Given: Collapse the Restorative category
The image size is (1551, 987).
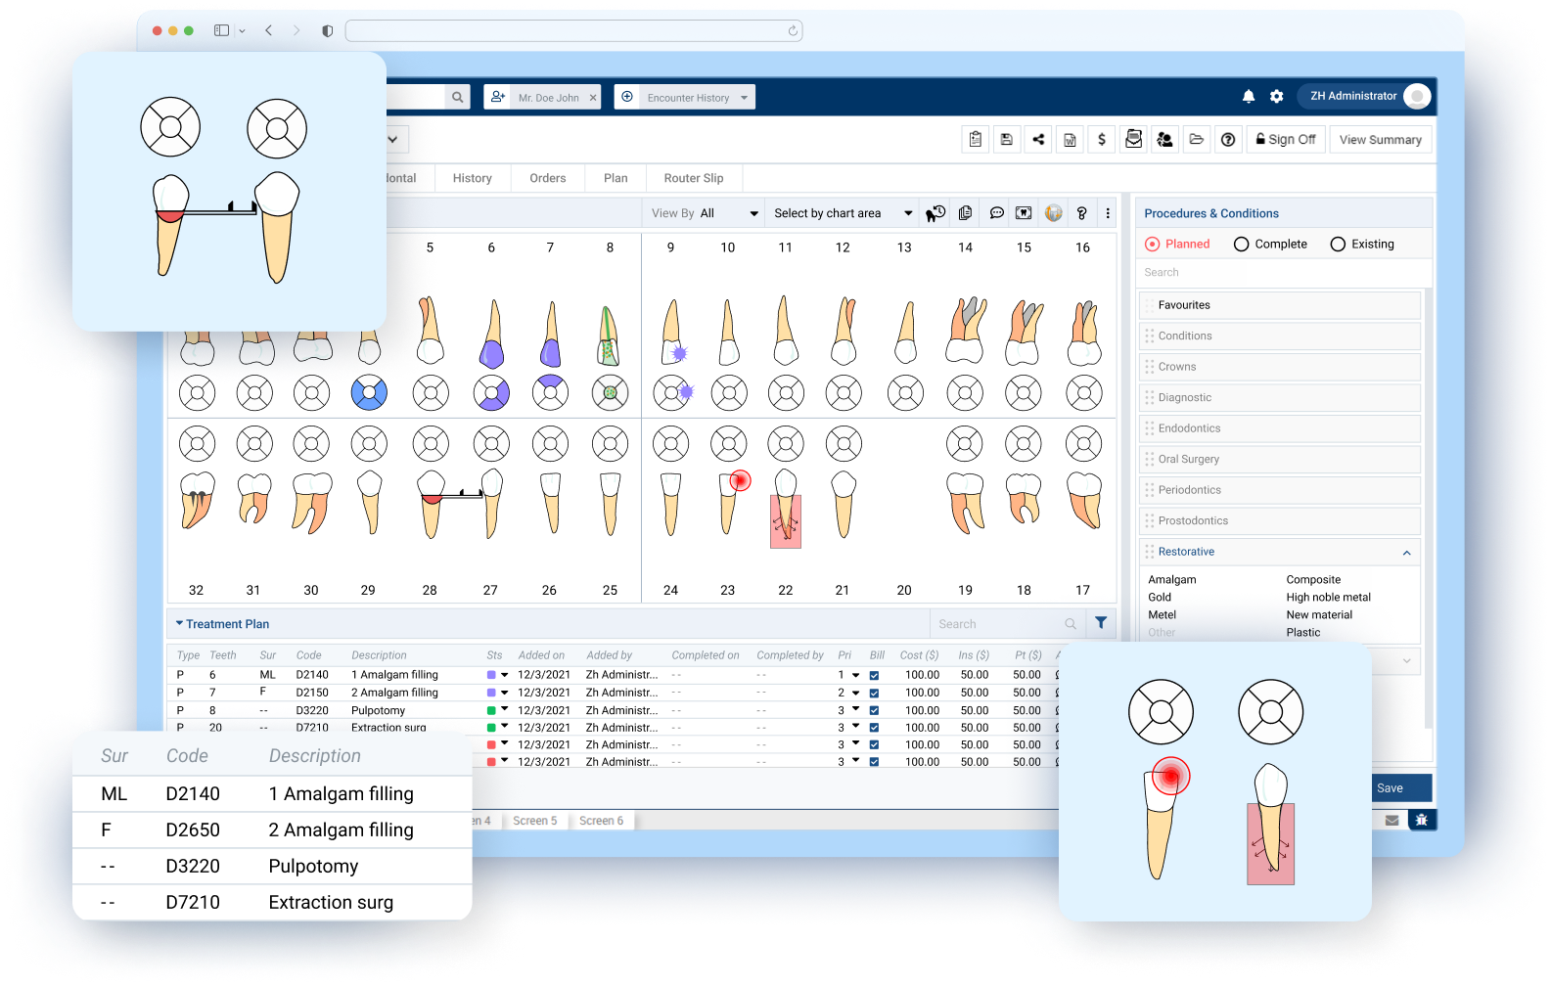Looking at the screenshot, I should [1406, 553].
